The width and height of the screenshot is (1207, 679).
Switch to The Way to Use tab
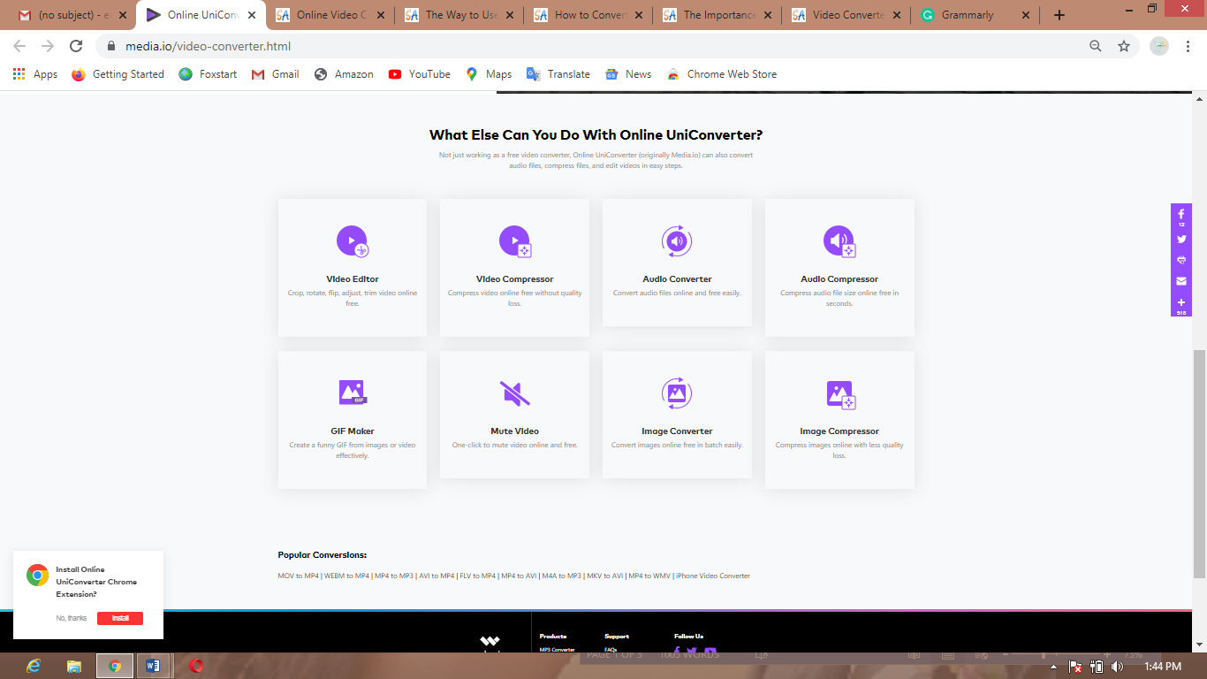pyautogui.click(x=458, y=15)
